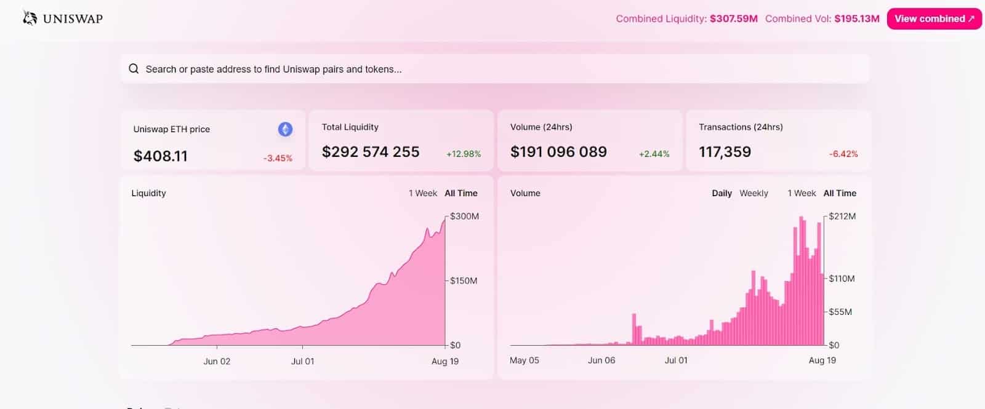
Task: Click the Uniswap unicorn logo icon
Action: tap(30, 18)
